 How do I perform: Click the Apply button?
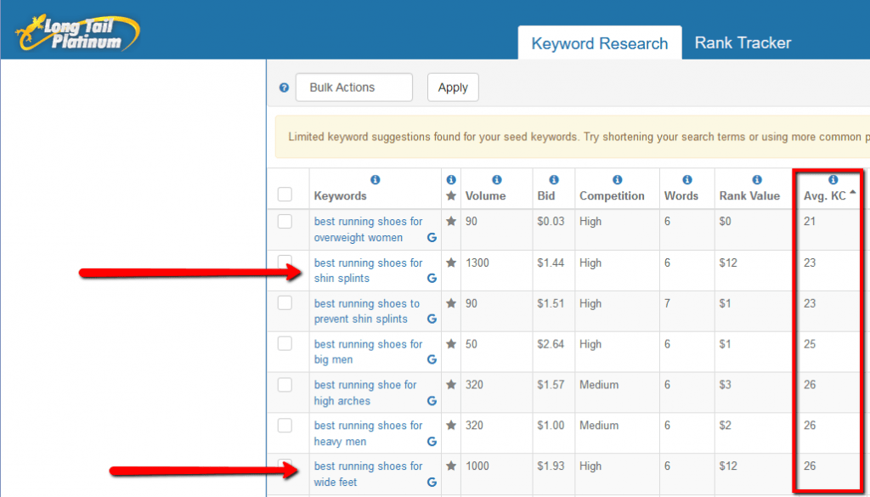[453, 88]
